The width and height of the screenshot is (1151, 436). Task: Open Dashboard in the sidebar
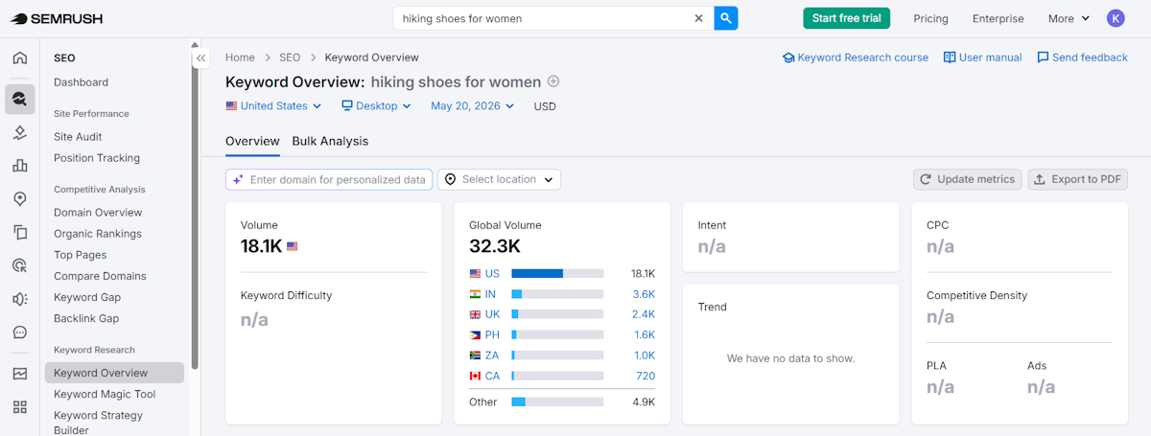[x=81, y=82]
